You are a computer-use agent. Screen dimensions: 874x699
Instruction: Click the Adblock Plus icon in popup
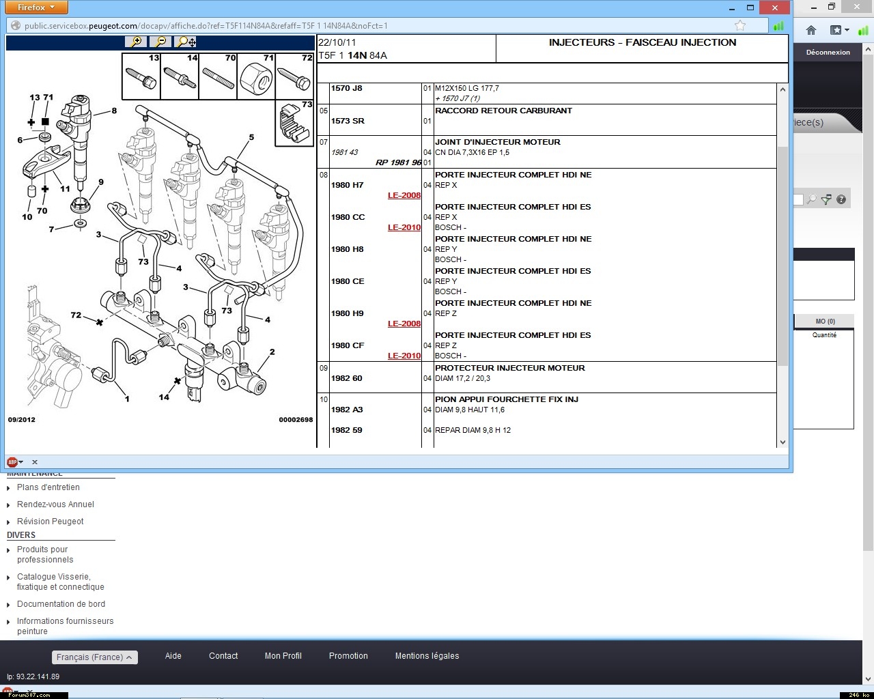click(12, 462)
